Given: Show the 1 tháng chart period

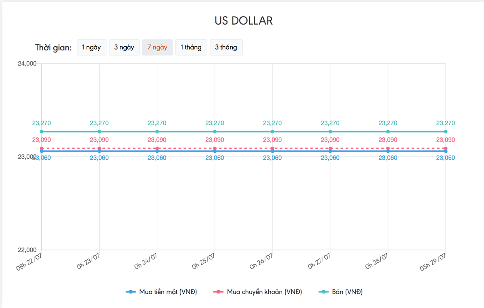Looking at the screenshot, I should 191,48.
